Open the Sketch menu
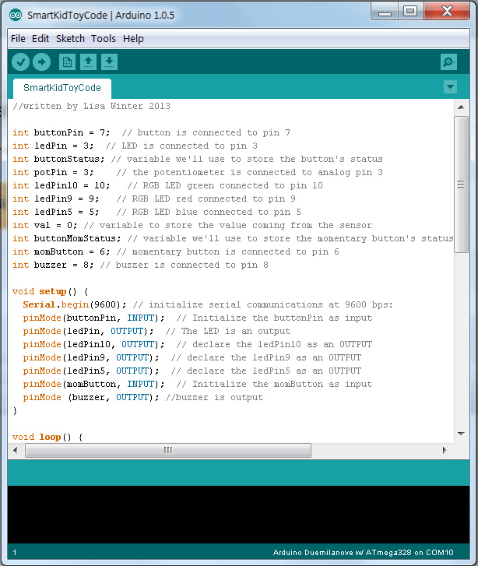 (70, 39)
